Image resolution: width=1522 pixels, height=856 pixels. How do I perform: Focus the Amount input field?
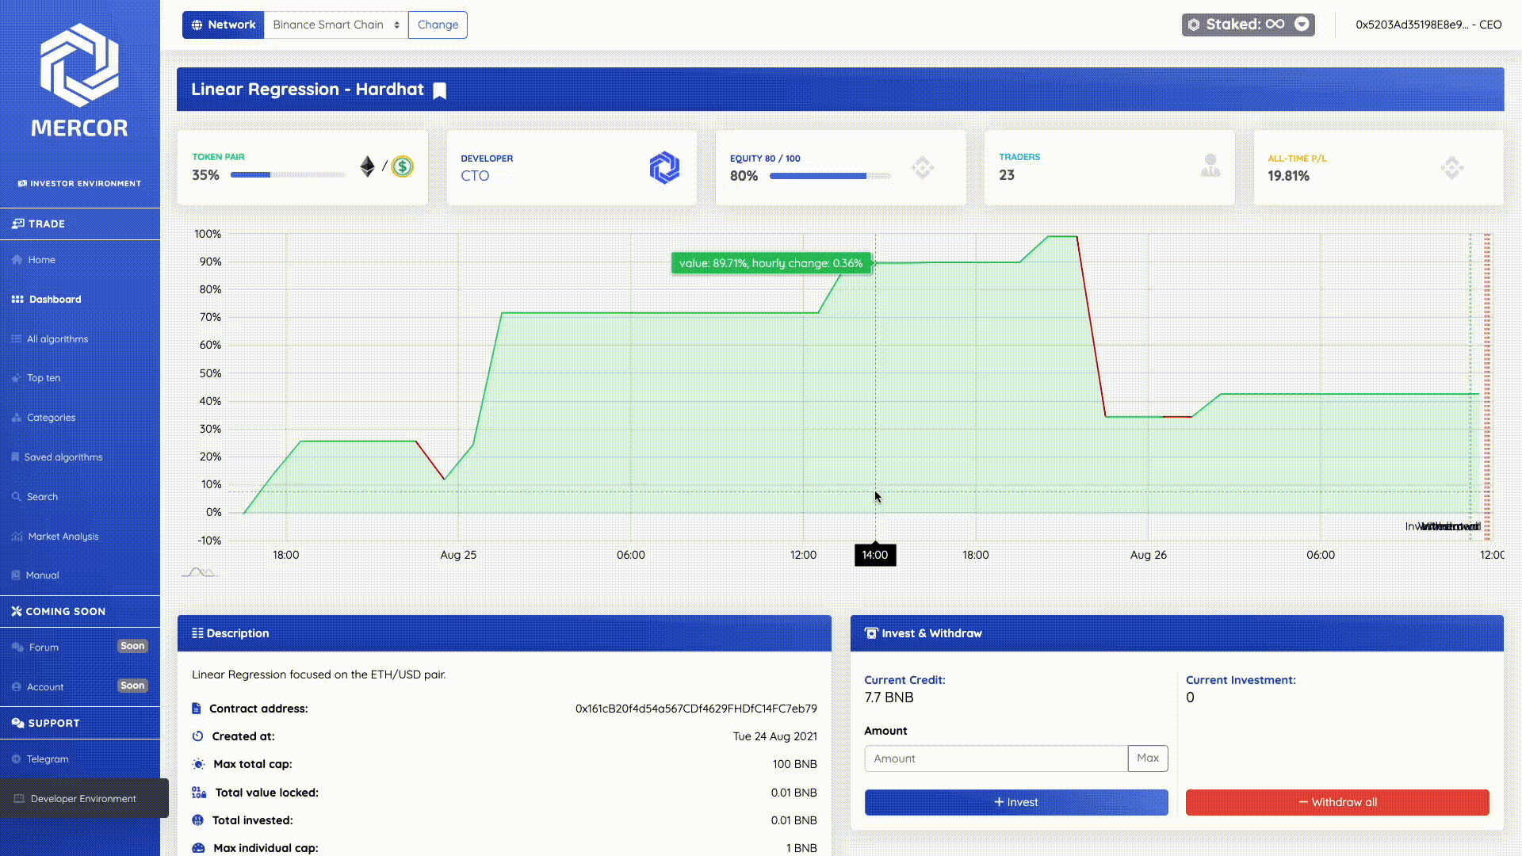[x=996, y=759]
